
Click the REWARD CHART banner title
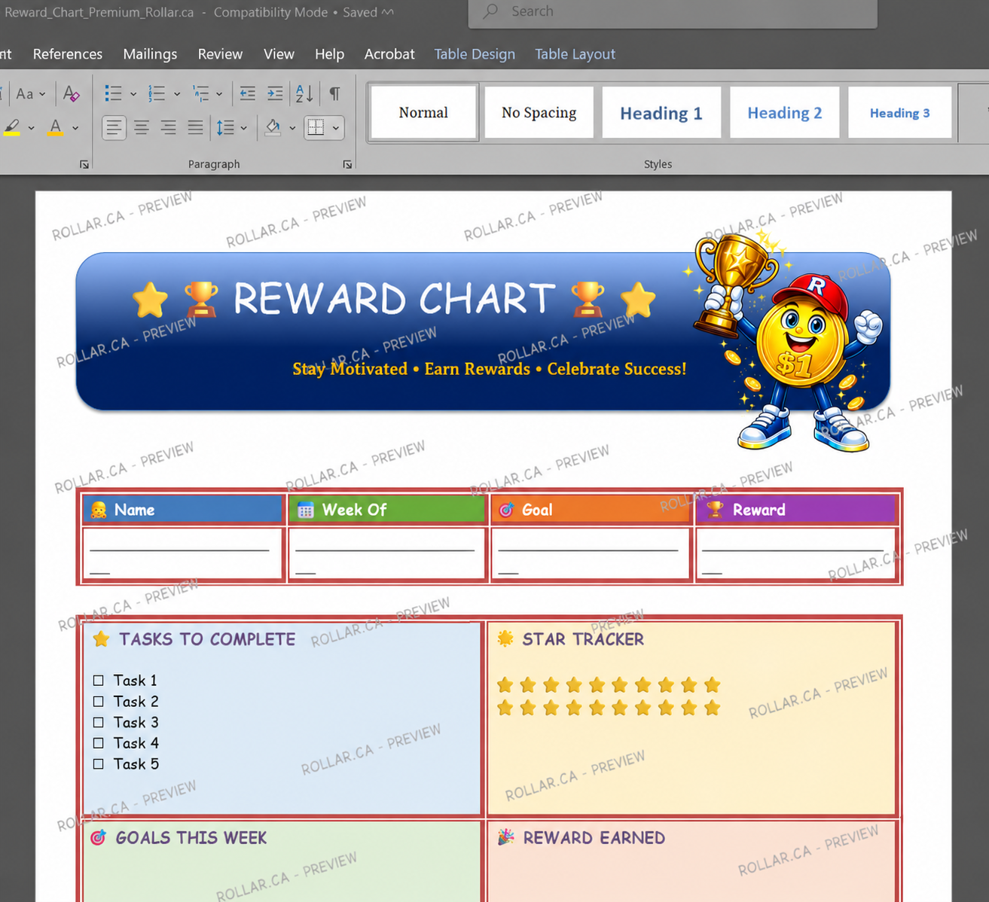pyautogui.click(x=394, y=299)
